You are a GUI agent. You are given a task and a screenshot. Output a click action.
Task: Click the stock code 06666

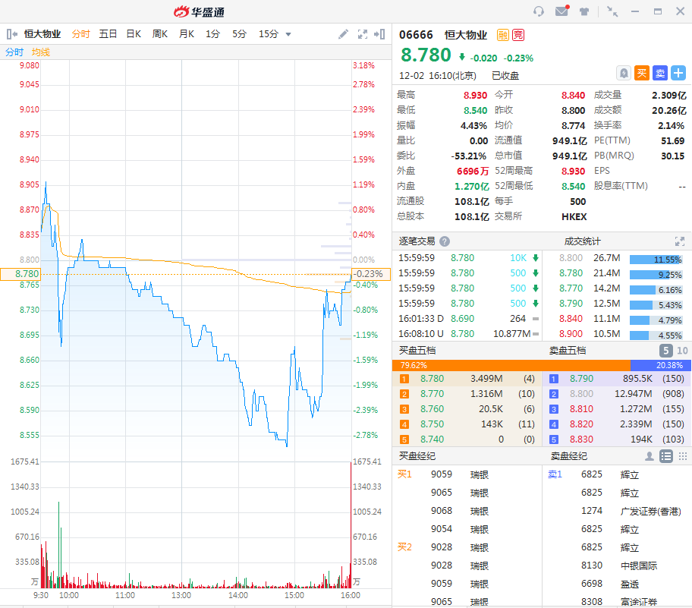pos(416,35)
